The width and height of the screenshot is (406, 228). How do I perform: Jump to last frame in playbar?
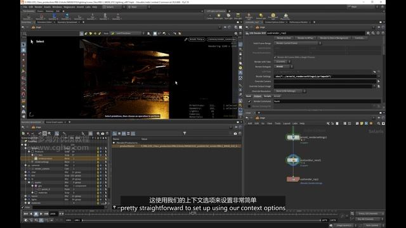(x=46, y=214)
